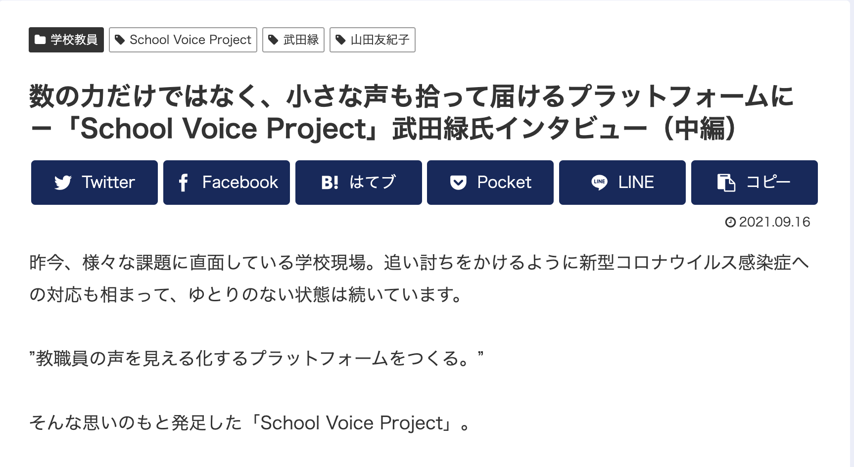Screen dimensions: 854x467
Task: Share the article via the LINE button
Action: coord(622,182)
